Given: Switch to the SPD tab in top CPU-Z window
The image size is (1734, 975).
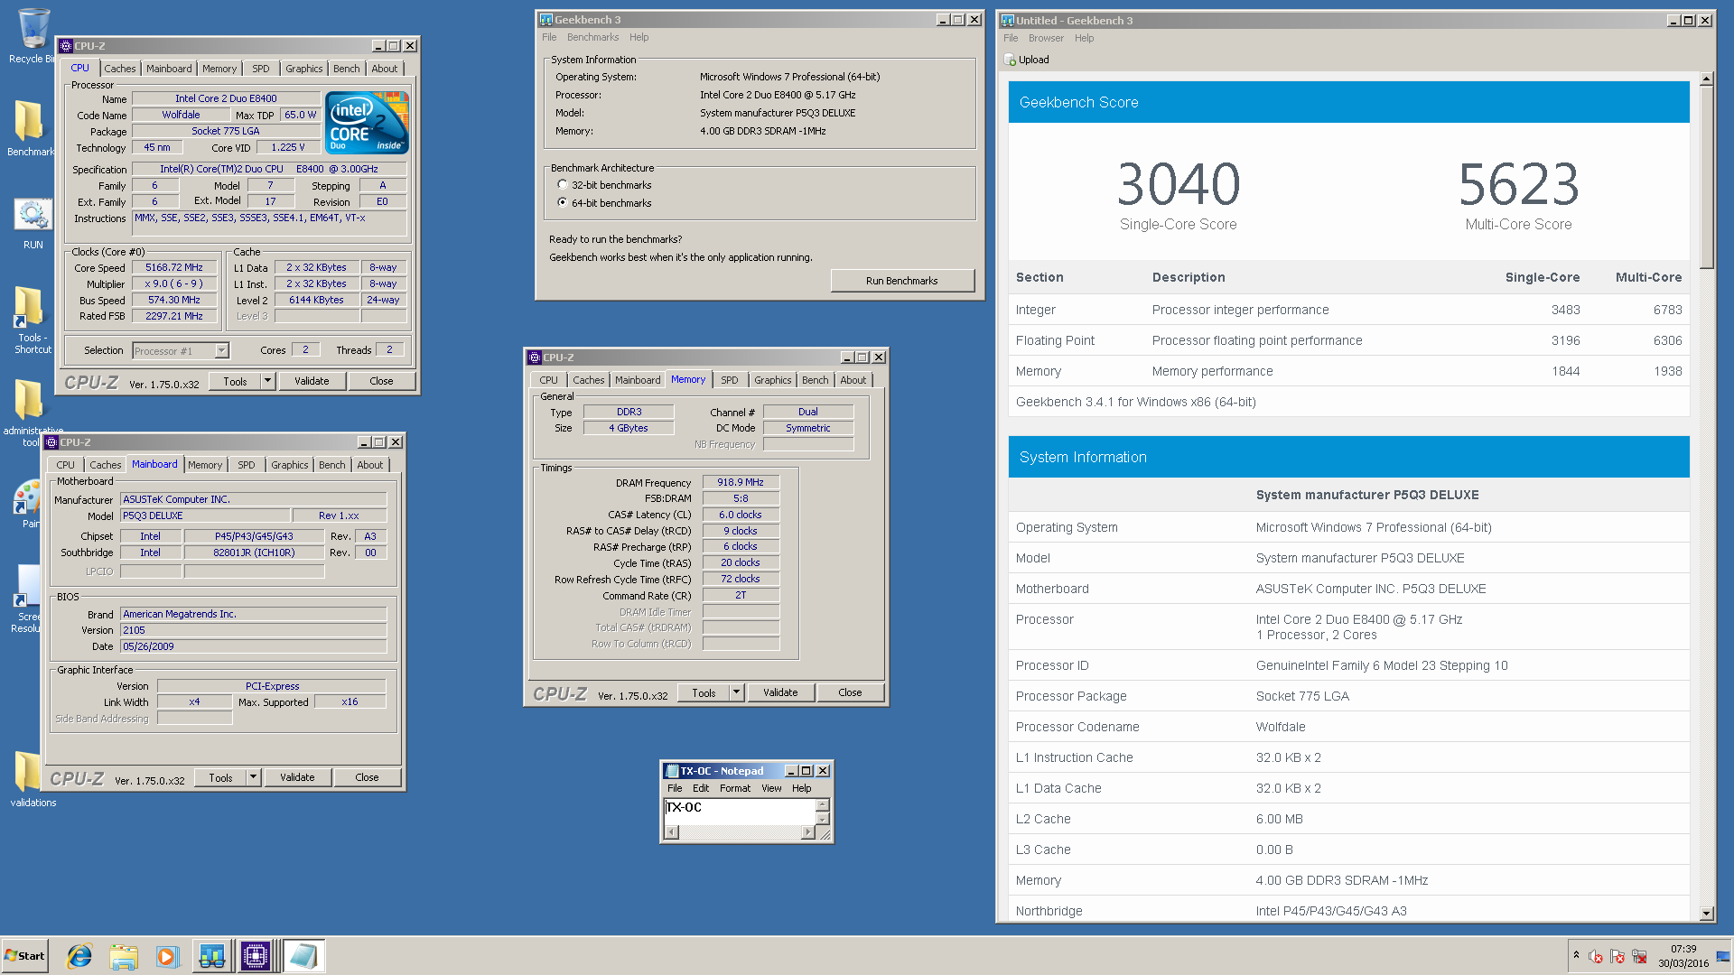Looking at the screenshot, I should click(261, 69).
